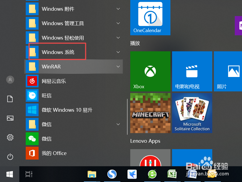
Task: Open Sogou browser from the taskbar
Action: (x=112, y=174)
